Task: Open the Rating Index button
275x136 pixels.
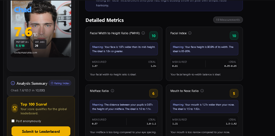Action: coord(60,83)
